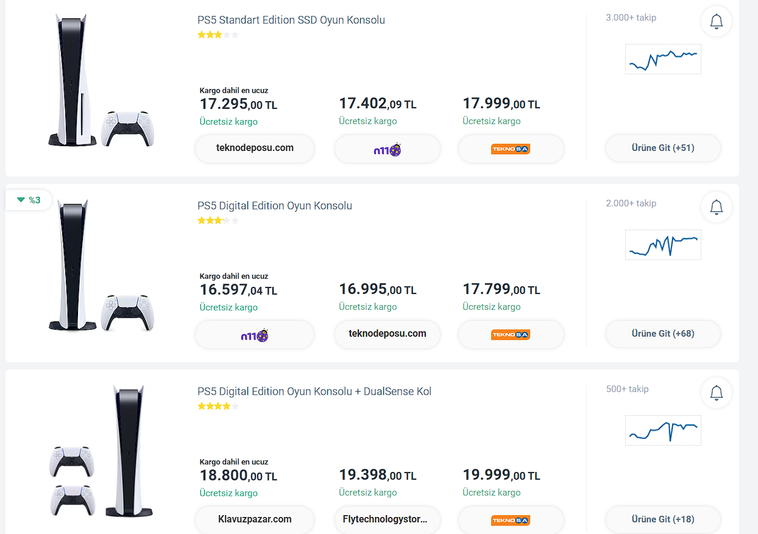This screenshot has width=758, height=534.
Task: Open PS5 Standart Edition SSD Oyun Konsolu title
Action: (x=291, y=20)
